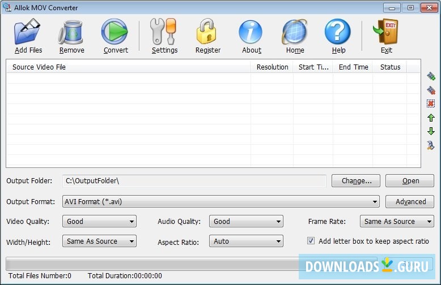Maximize the Allok MOV Converter window
The height and width of the screenshot is (285, 441).
pyautogui.click(x=410, y=7)
